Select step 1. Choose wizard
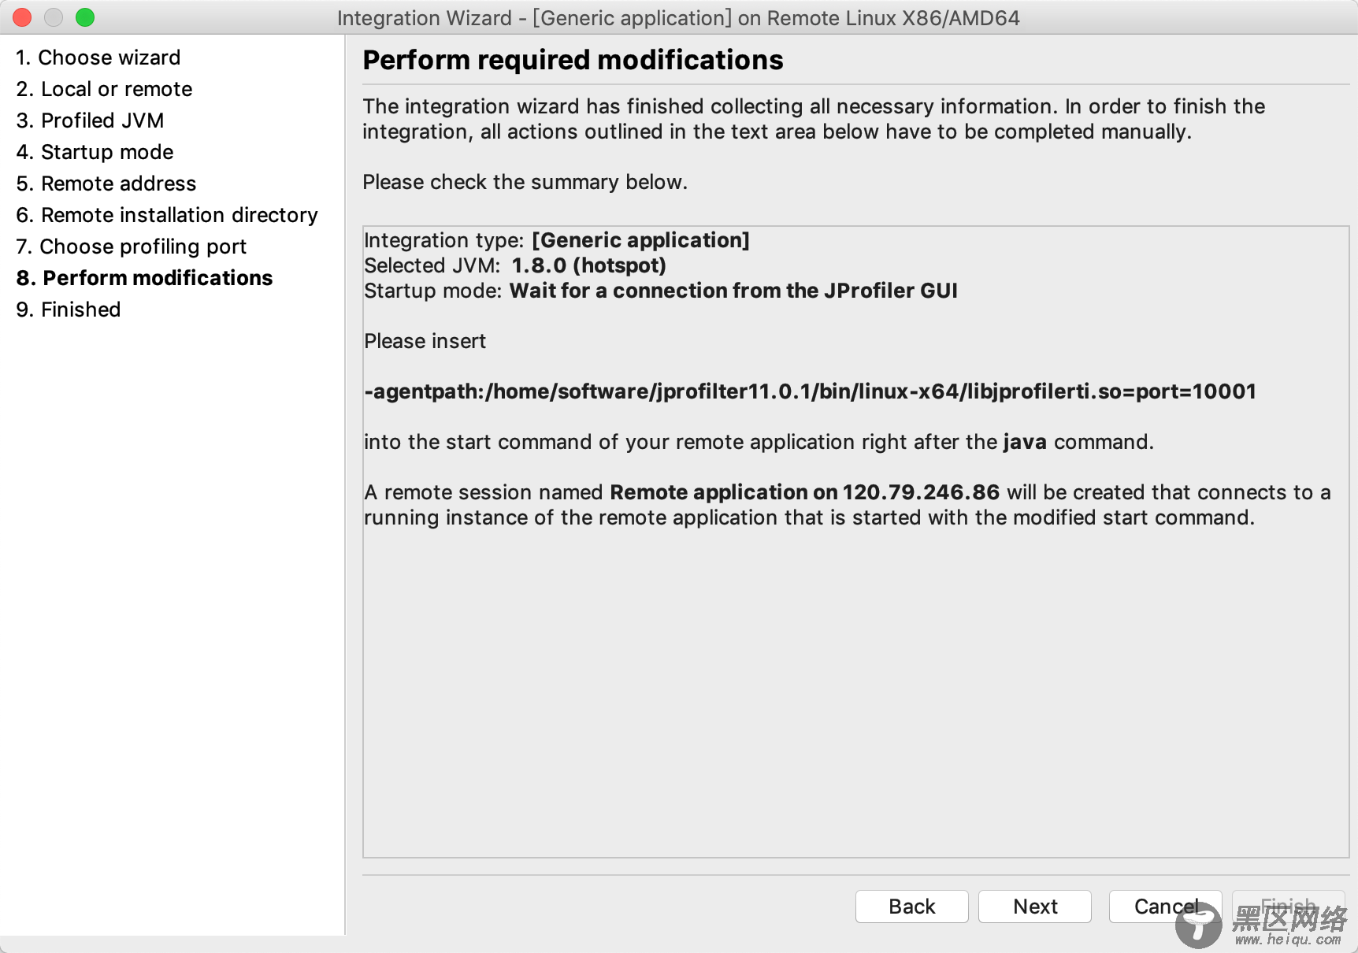The width and height of the screenshot is (1358, 953). tap(98, 57)
